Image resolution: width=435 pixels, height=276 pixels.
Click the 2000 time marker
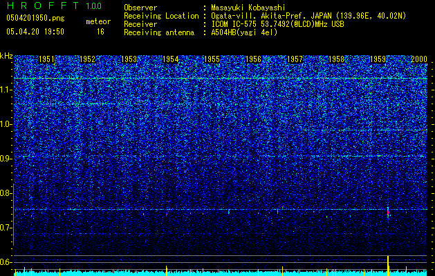[x=419, y=59]
